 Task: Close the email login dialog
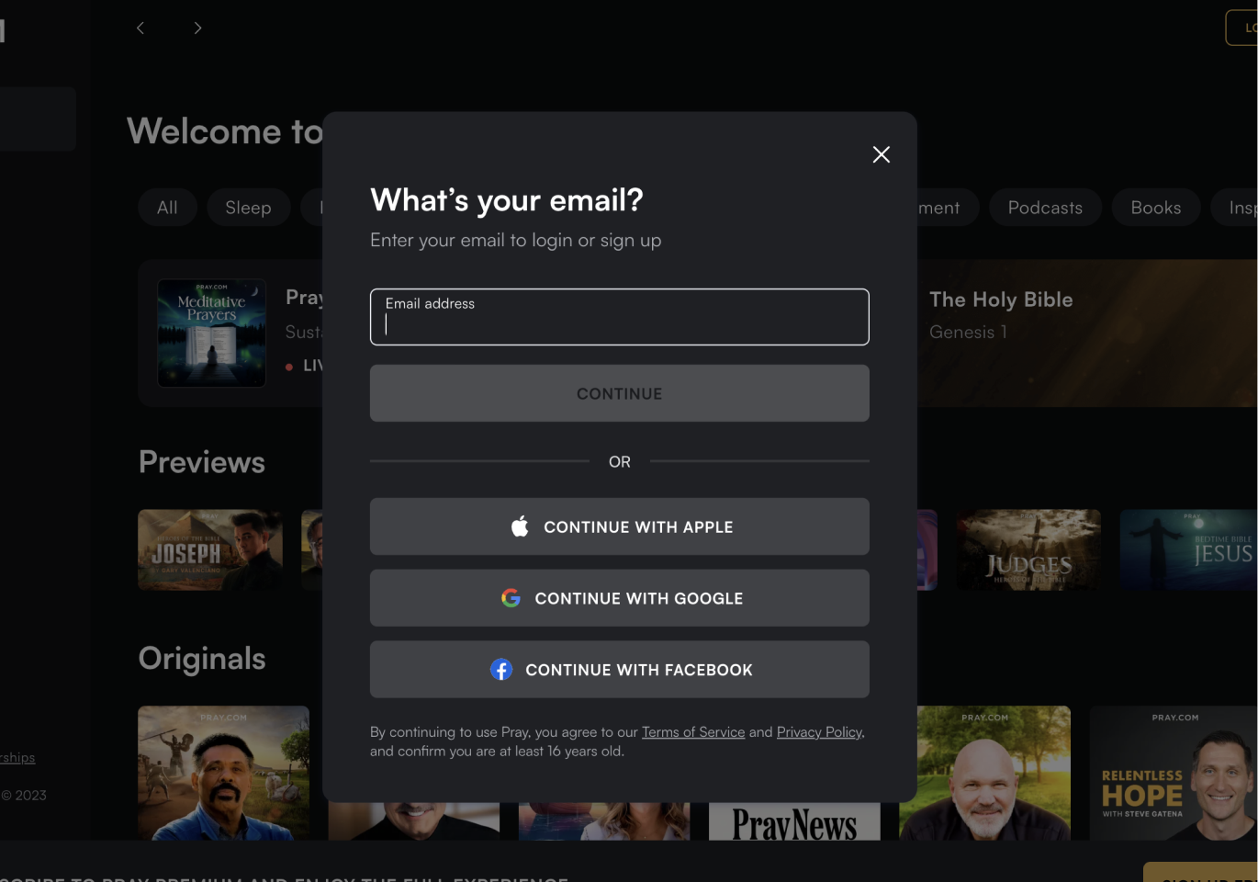tap(881, 154)
